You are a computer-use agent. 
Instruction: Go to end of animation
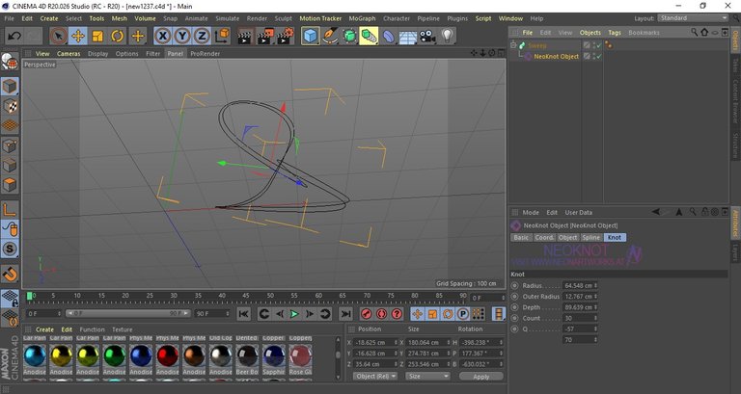coord(346,314)
